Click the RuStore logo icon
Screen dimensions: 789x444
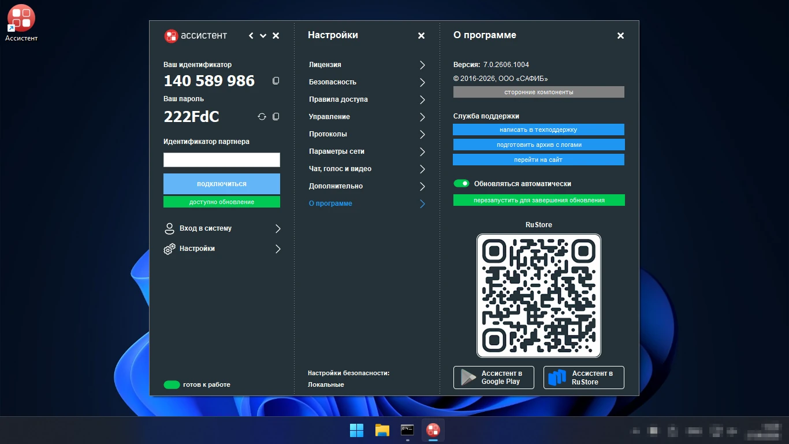click(x=557, y=378)
